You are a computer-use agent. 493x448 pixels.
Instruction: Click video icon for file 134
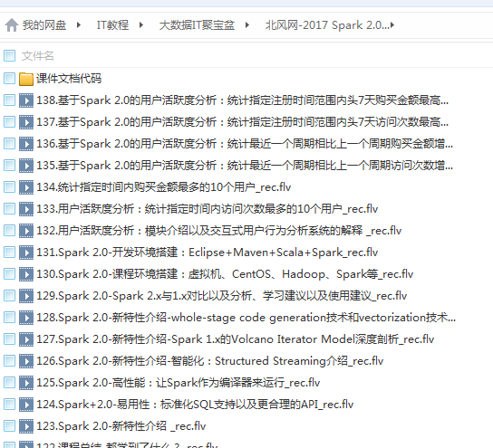pyautogui.click(x=26, y=187)
